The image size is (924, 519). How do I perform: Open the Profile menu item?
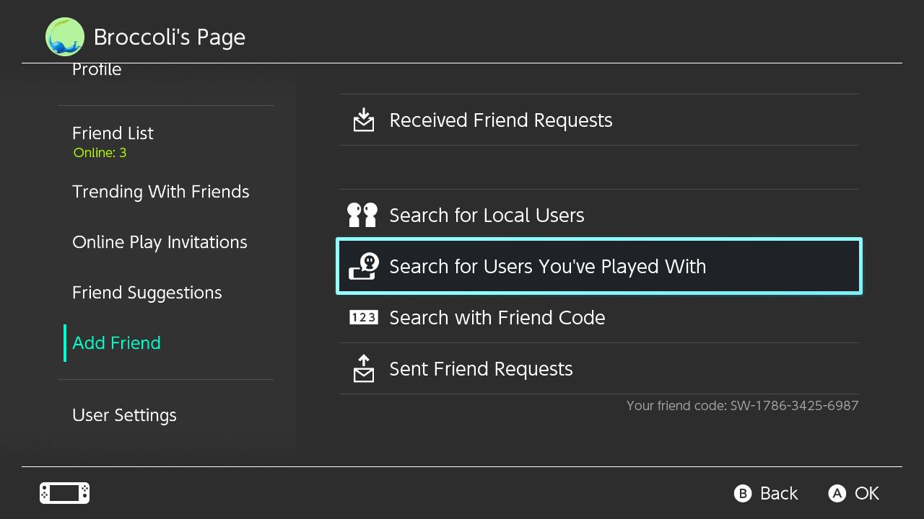click(x=97, y=70)
